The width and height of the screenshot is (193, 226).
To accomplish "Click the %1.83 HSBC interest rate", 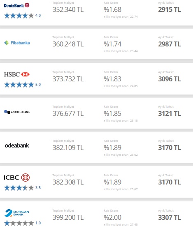I will [x=112, y=79].
